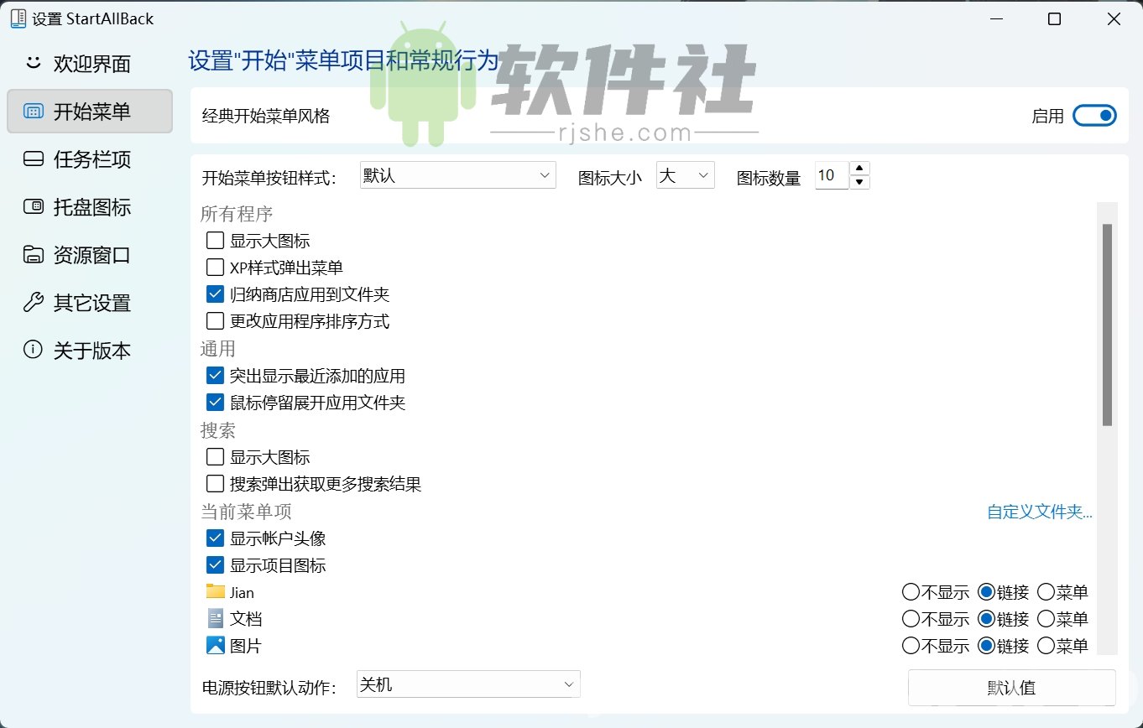Open the 自定义文件夹 link
Screen dimensions: 1143x728
pos(1039,512)
